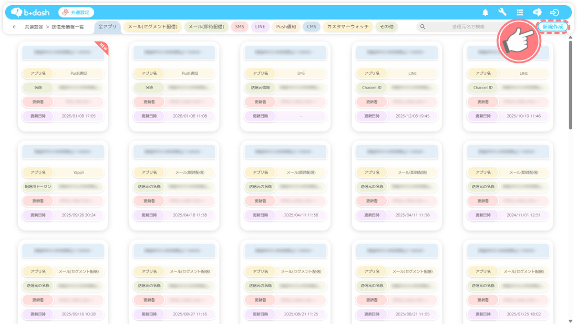Open the notification bell
The image size is (577, 324).
(x=485, y=12)
